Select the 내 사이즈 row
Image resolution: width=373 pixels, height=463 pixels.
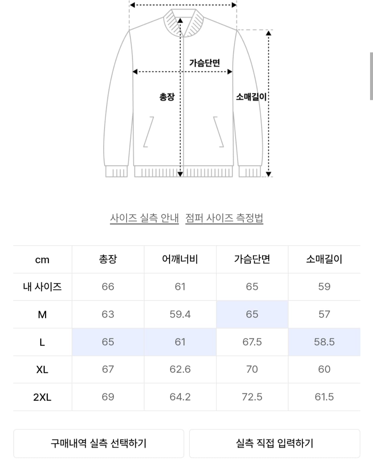pos(42,287)
